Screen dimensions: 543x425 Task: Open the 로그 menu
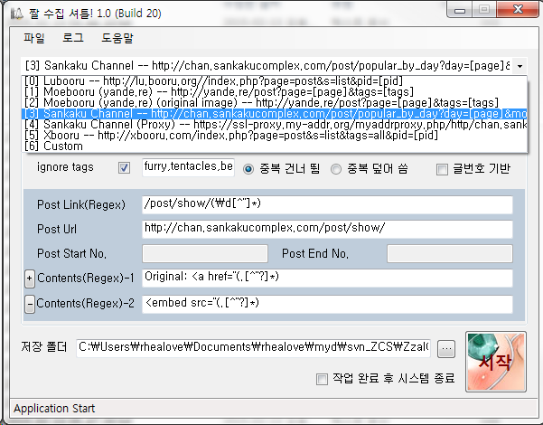[72, 37]
